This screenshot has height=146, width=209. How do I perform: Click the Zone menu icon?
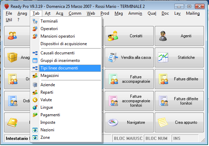coord(35,137)
